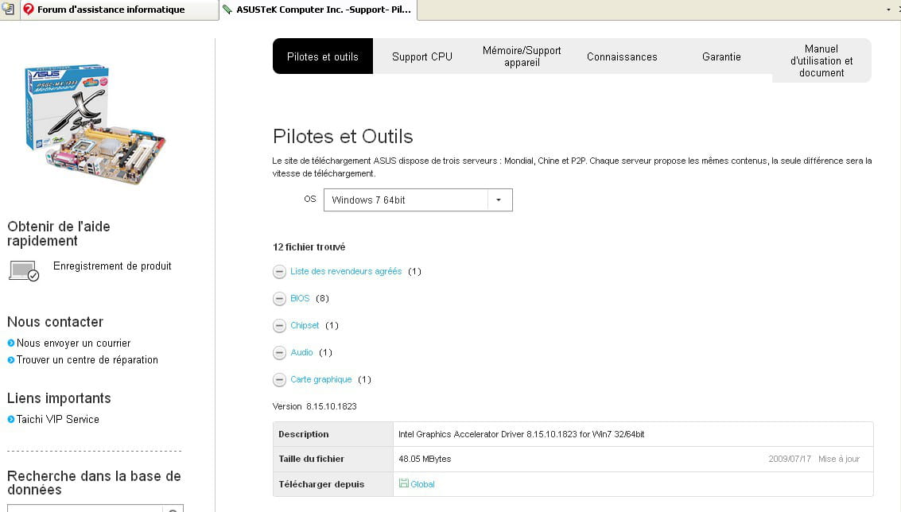This screenshot has width=901, height=512.
Task: Open the Carte graphique link
Action: click(x=321, y=379)
